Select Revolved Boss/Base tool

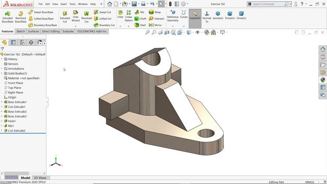(x=20, y=17)
